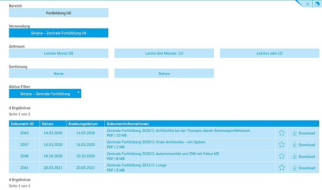Open Antibiotika bei der Therapie oberer Atemwegsinfektionen link
322x190 pixels.
(x=178, y=130)
